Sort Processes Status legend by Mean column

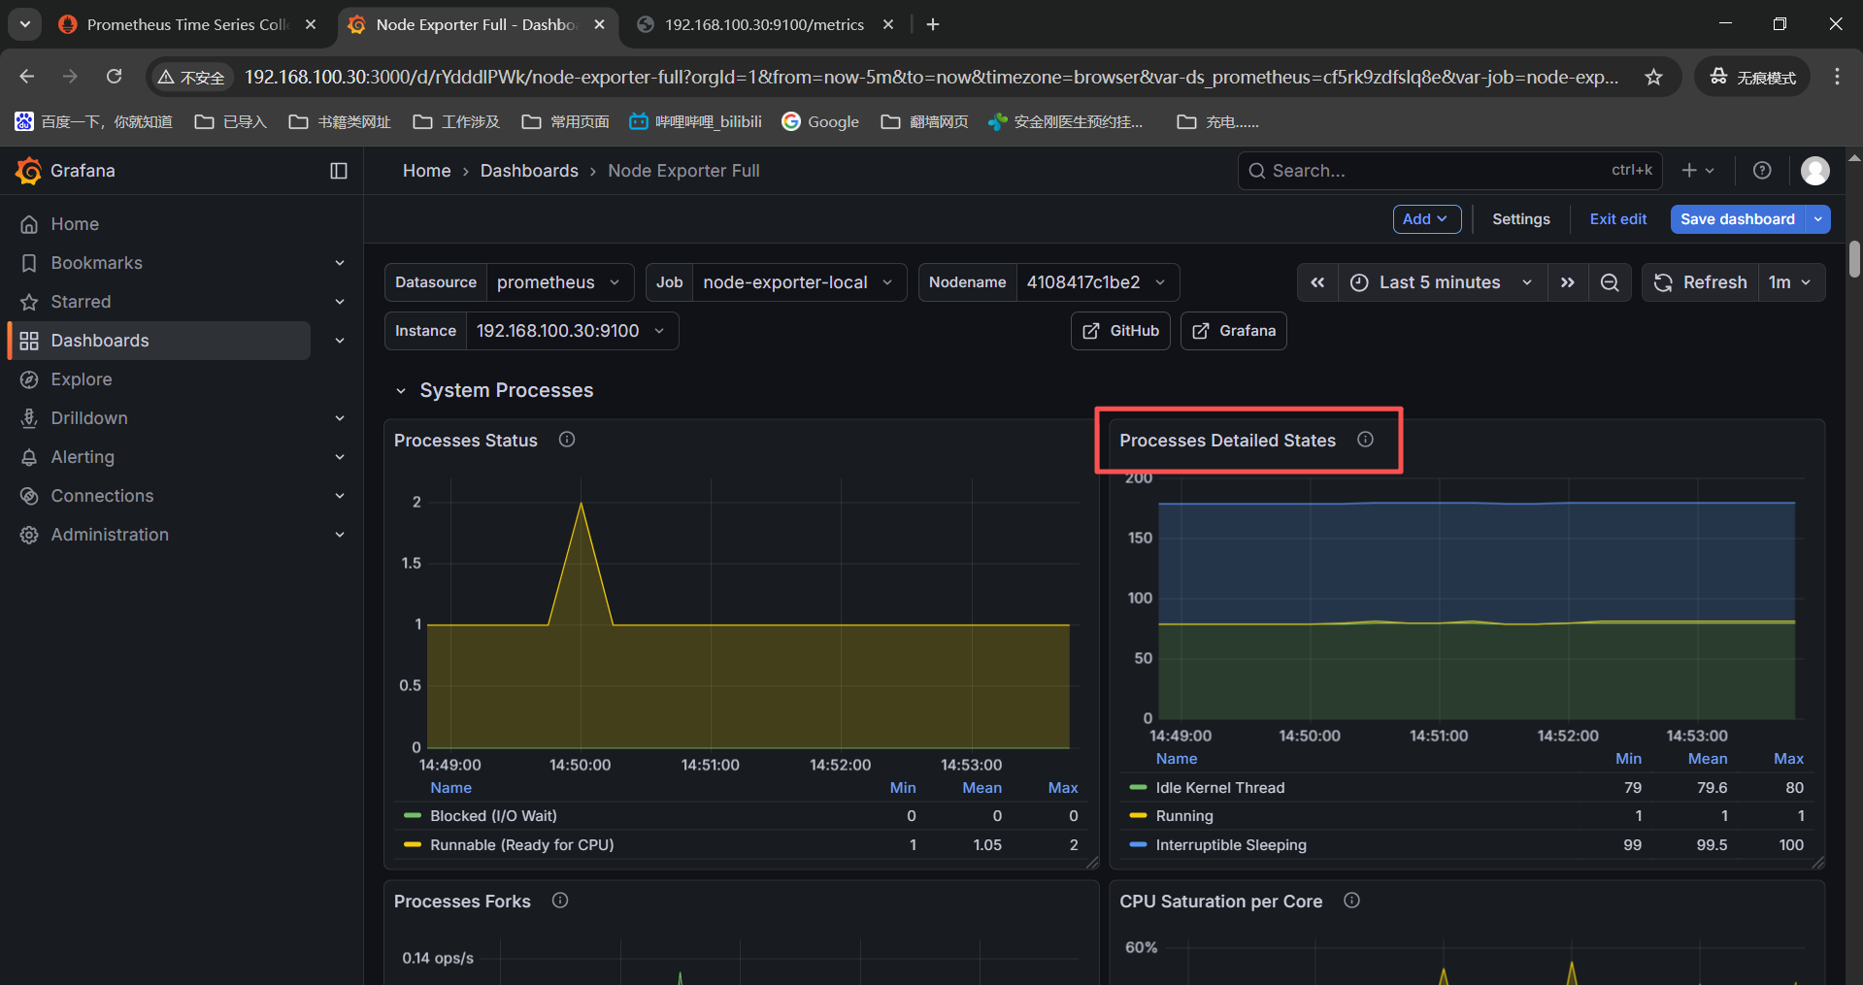(981, 788)
